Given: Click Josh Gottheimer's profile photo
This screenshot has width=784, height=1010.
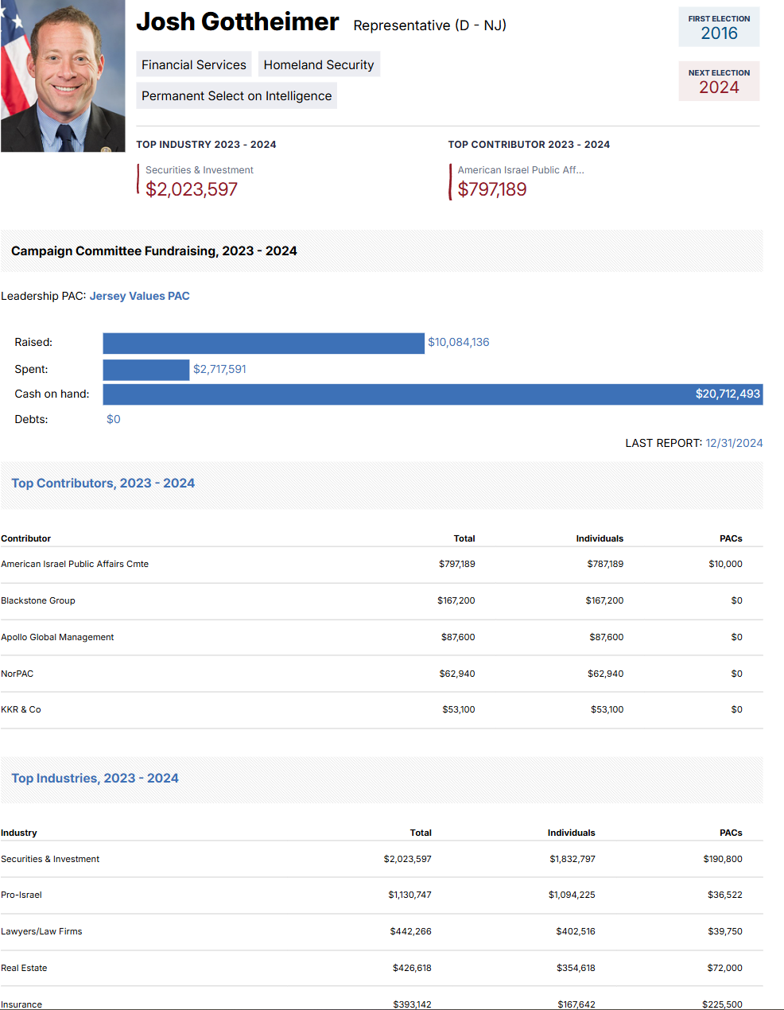Looking at the screenshot, I should pyautogui.click(x=63, y=76).
